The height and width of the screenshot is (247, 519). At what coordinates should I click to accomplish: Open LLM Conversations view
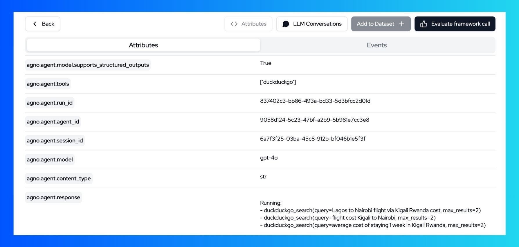coord(312,24)
